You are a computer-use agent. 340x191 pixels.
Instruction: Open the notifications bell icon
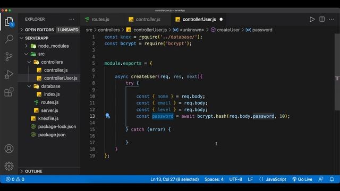point(331,179)
